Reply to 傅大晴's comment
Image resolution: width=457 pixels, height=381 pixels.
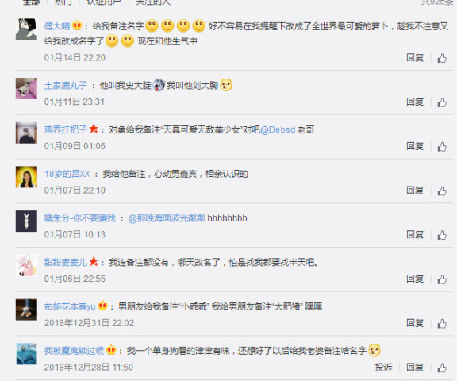(415, 58)
